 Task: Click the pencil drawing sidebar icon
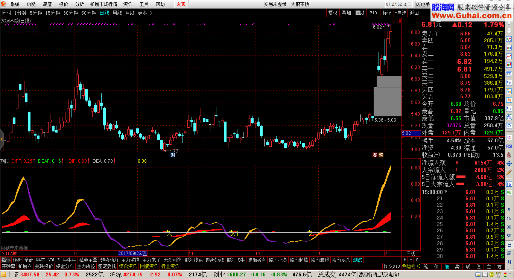click(x=509, y=172)
